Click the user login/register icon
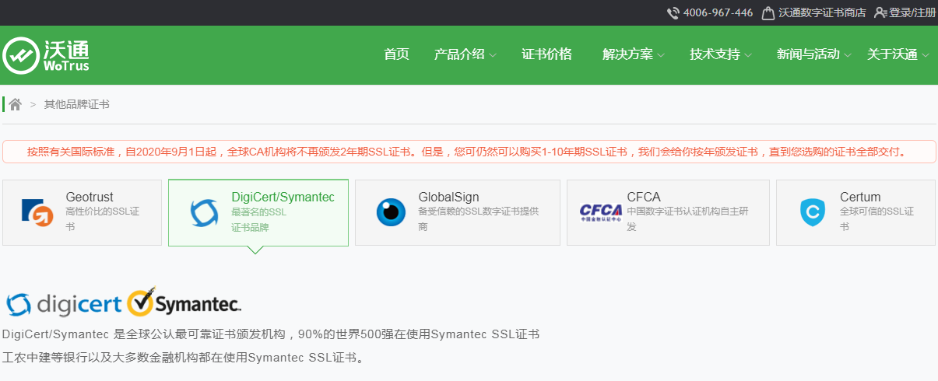Image resolution: width=938 pixels, height=381 pixels. click(x=880, y=13)
